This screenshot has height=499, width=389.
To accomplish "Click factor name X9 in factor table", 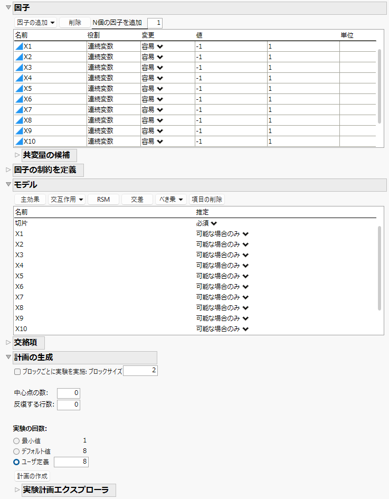I will [x=27, y=130].
